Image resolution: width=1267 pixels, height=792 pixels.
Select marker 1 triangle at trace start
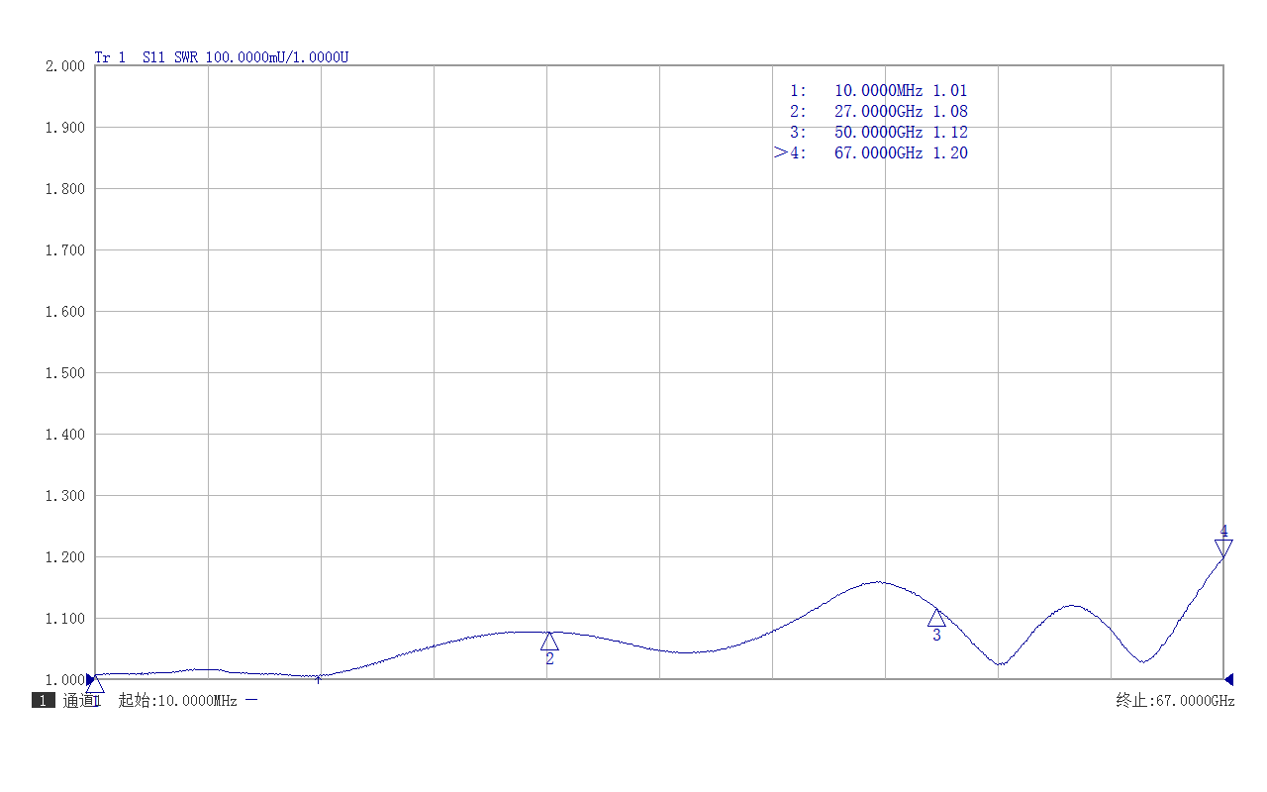coord(95,684)
